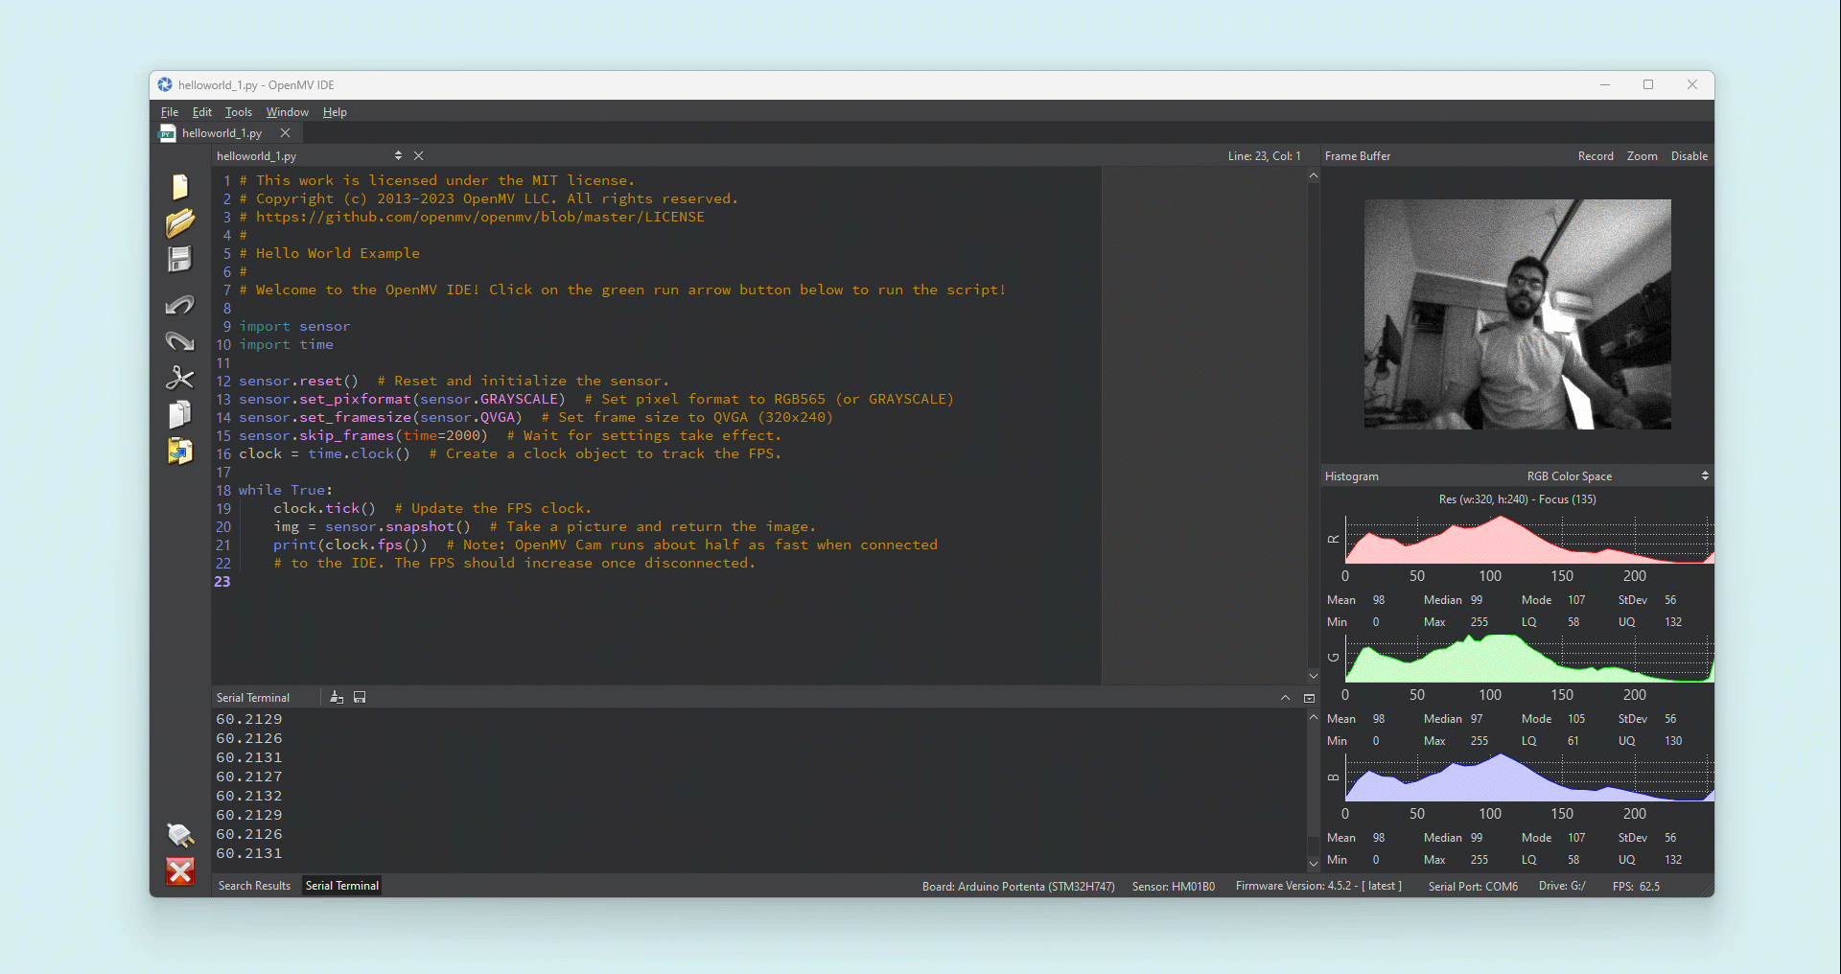Clear the Serial Terminal with broom icon
Screen dimensions: 1841x974
(x=337, y=697)
